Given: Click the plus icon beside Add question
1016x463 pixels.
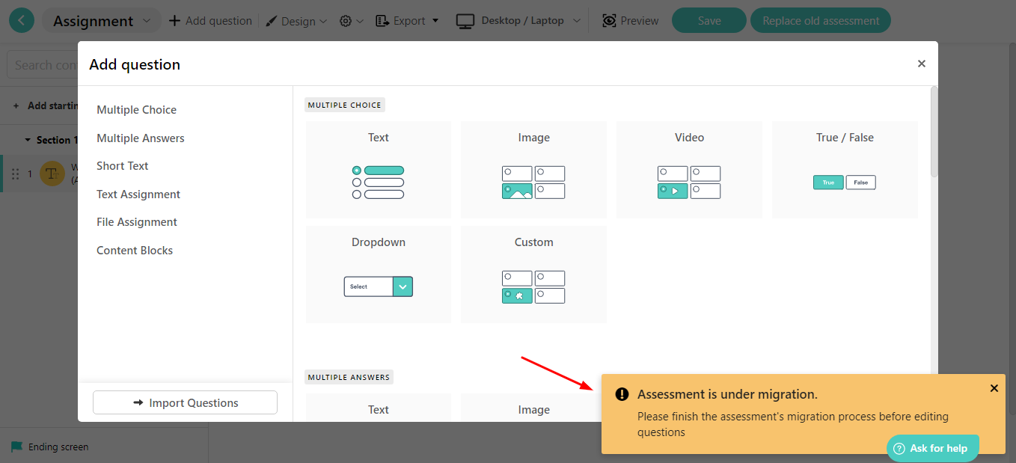Looking at the screenshot, I should coord(174,21).
